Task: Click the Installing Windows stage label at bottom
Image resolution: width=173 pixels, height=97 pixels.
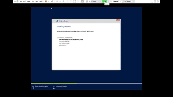Action: 61,86
